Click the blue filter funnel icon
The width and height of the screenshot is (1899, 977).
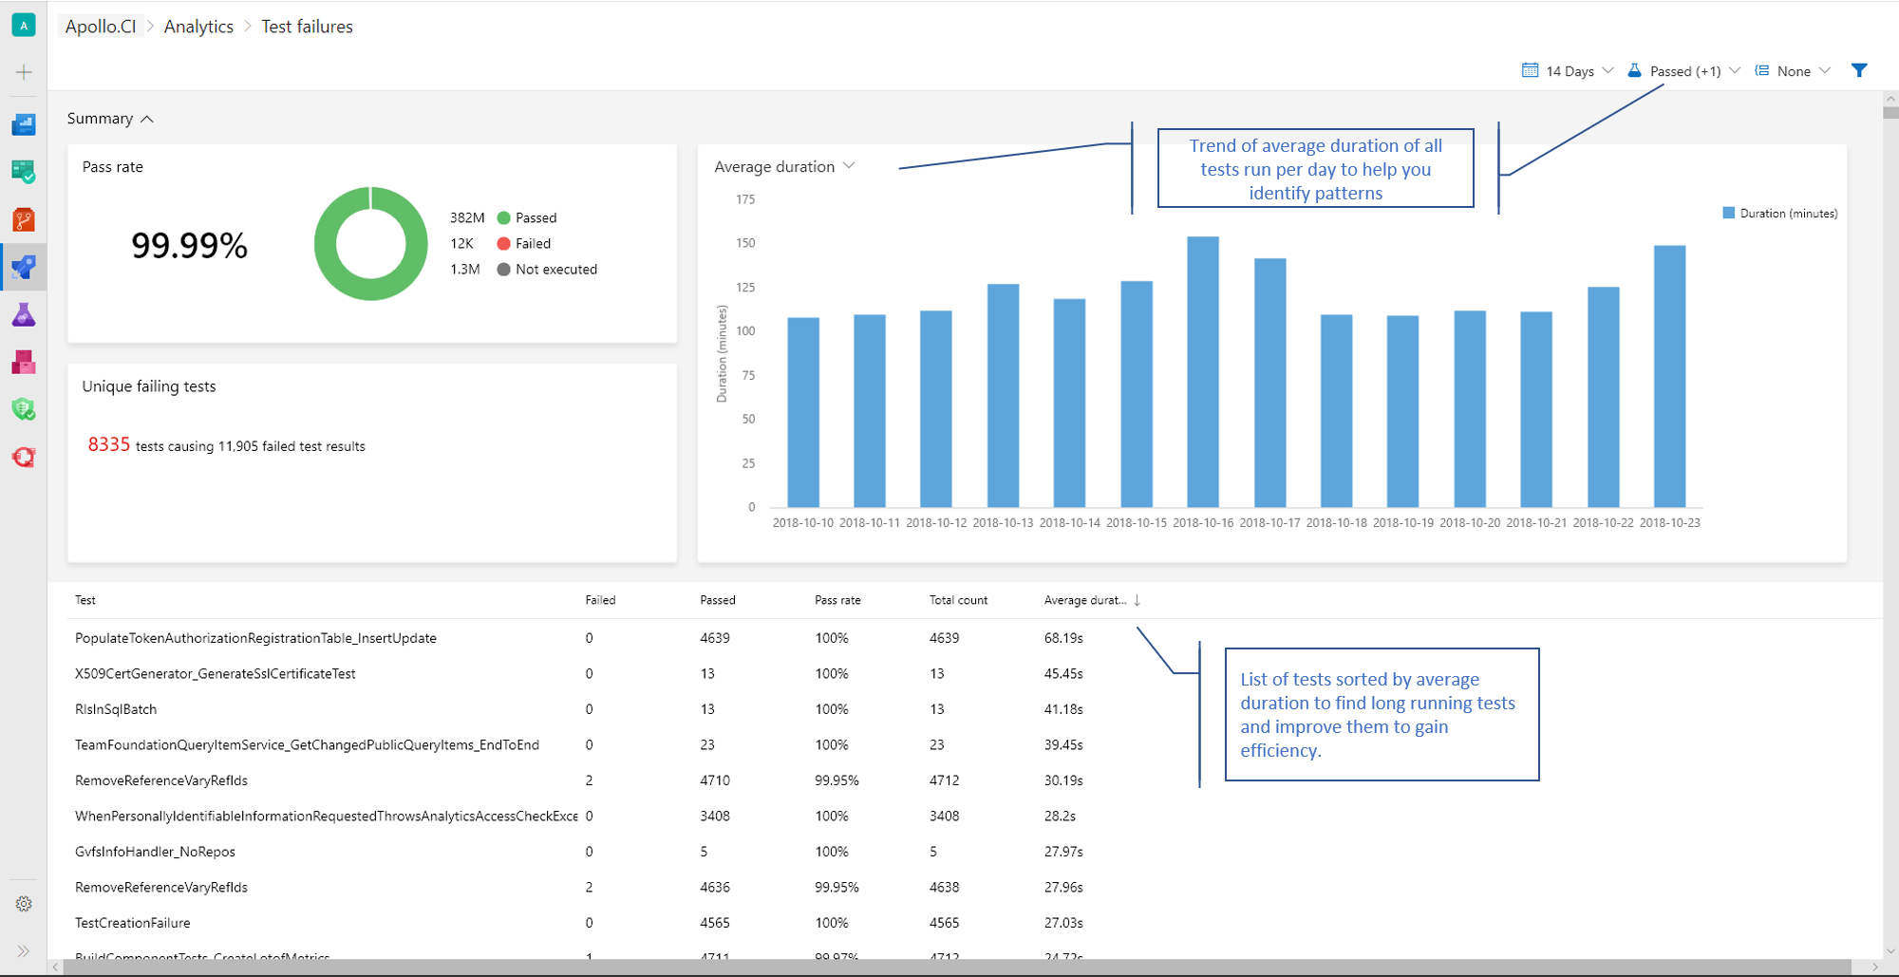click(x=1859, y=71)
